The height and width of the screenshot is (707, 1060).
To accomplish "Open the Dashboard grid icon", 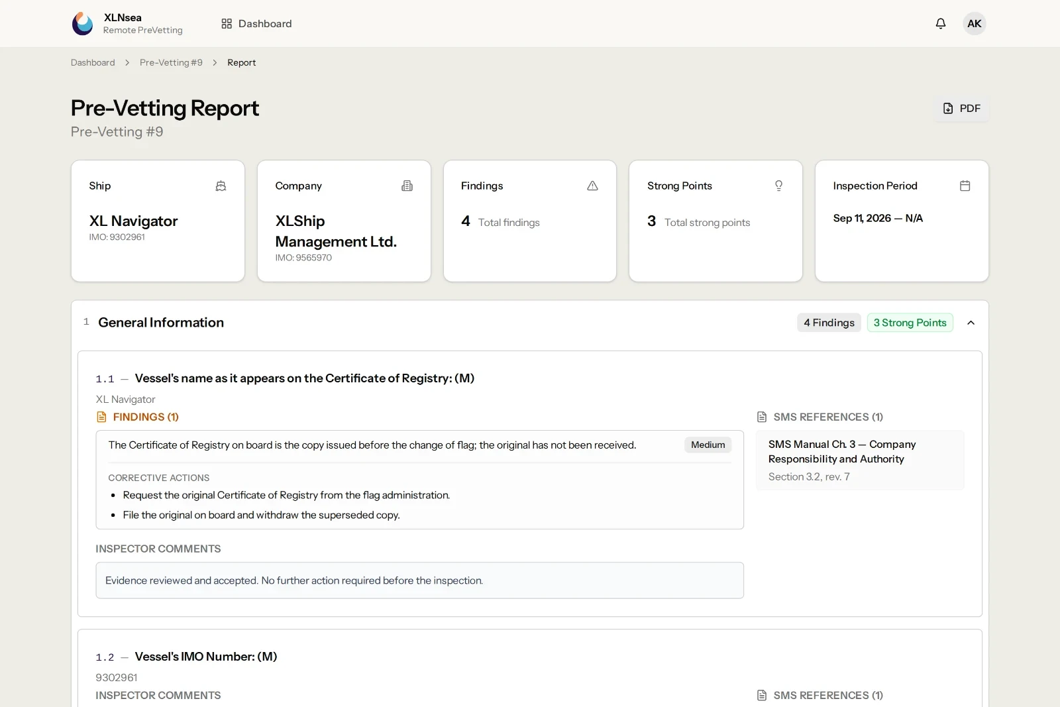I will [227, 24].
